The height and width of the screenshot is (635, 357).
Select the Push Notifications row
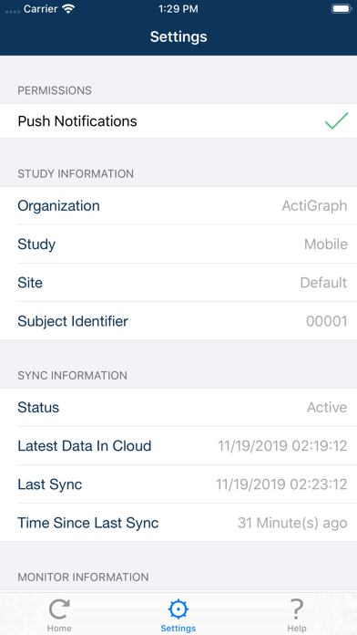(x=178, y=121)
